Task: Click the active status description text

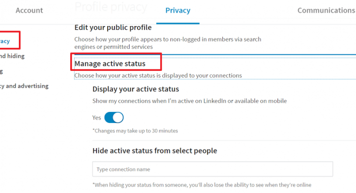Action: pos(158,75)
